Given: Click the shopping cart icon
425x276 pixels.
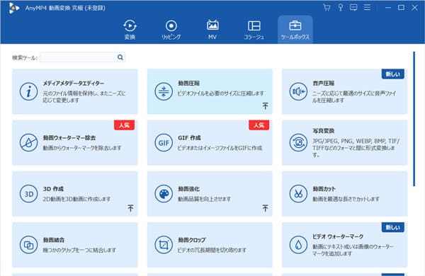Looking at the screenshot, I should (327, 7).
